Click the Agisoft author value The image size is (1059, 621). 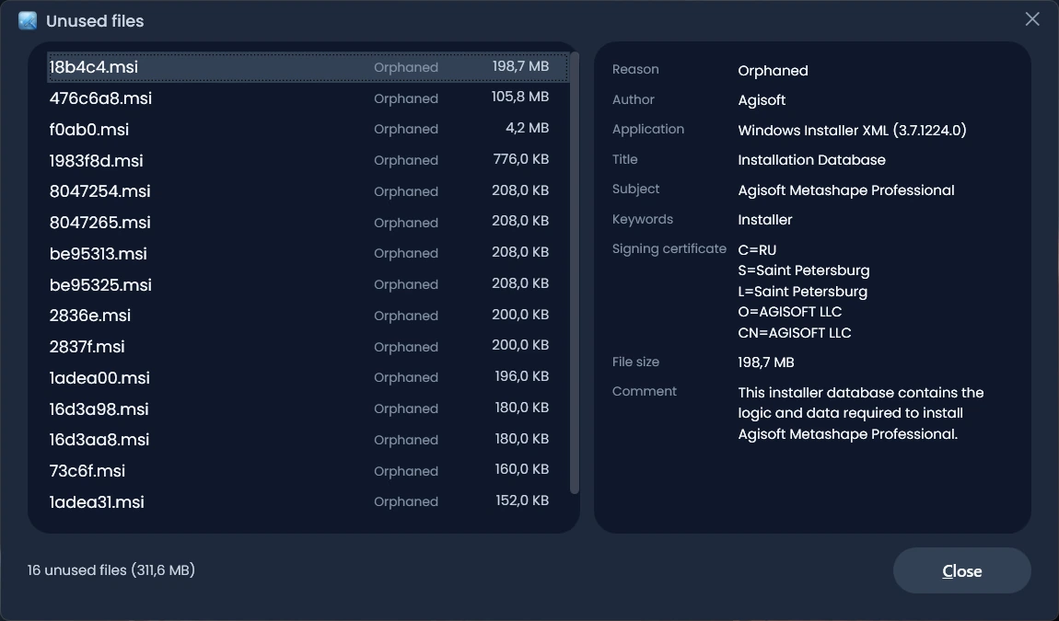point(762,100)
